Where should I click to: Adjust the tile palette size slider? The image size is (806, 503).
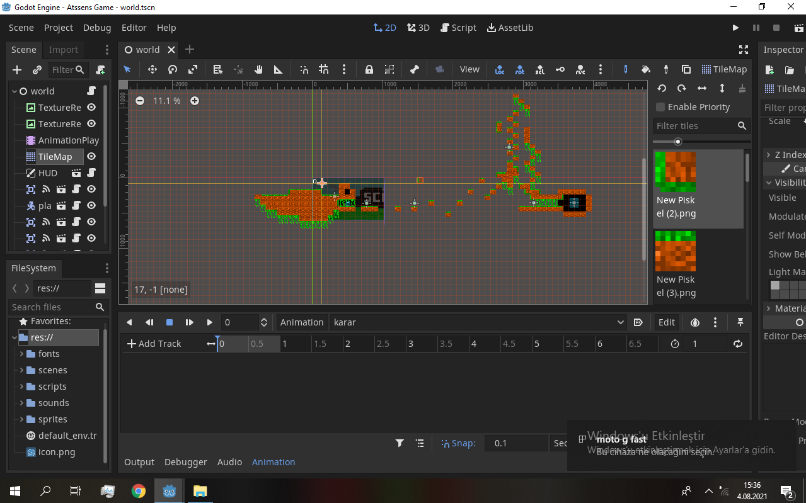coord(677,142)
